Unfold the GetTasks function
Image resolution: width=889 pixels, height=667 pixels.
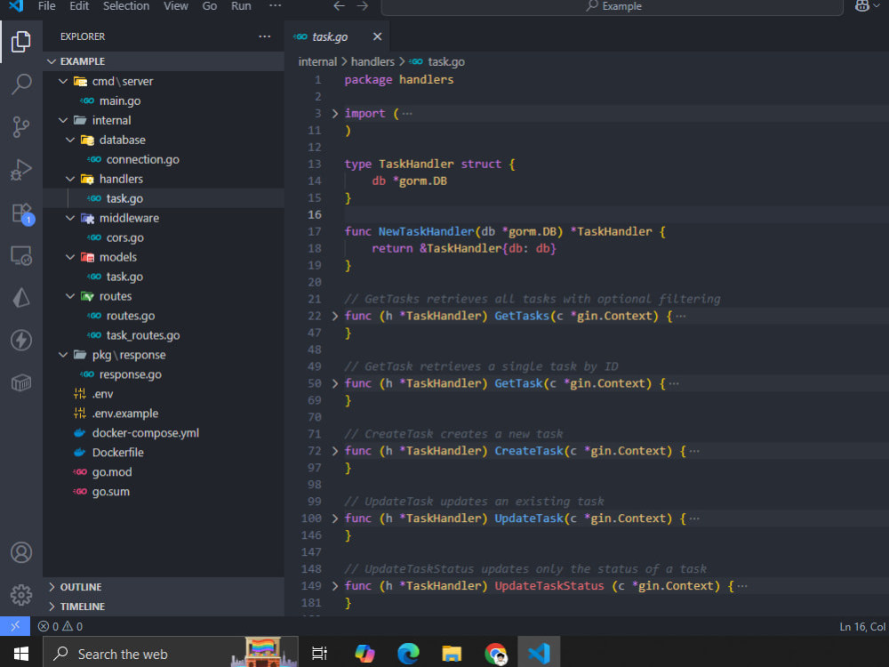click(335, 316)
